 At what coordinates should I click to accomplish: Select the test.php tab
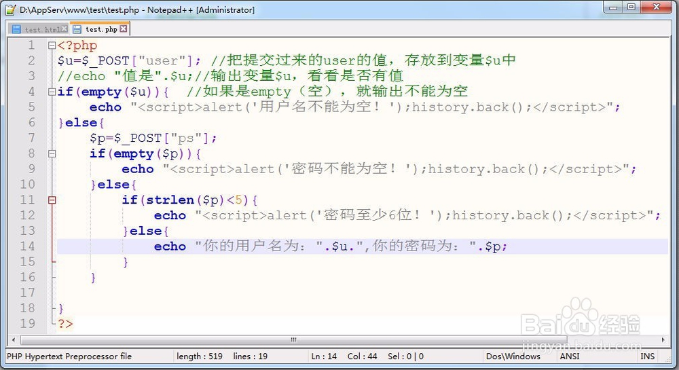(100, 29)
